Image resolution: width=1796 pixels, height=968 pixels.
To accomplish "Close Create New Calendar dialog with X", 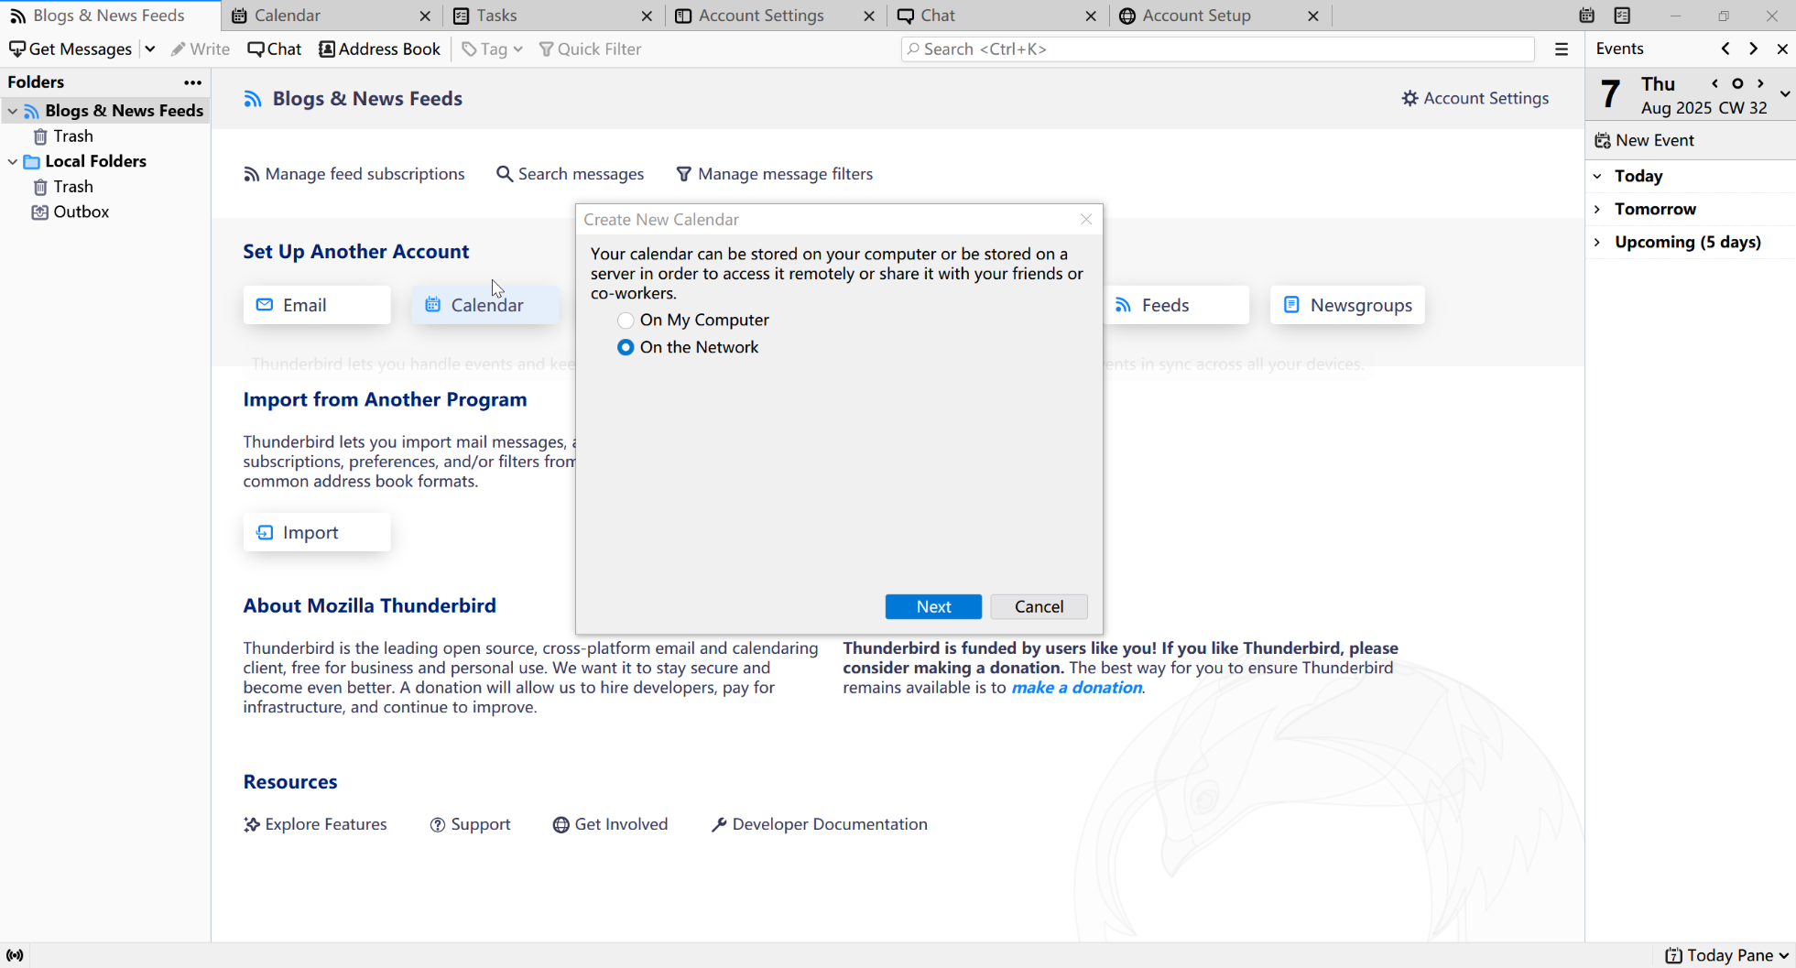I will click(x=1086, y=219).
